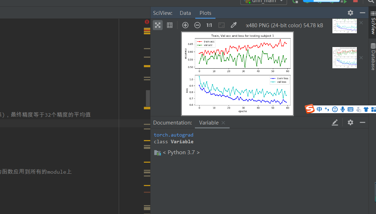Image resolution: width=376 pixels, height=214 pixels.
Task: Set plot view to 1:1 actual size
Action: tap(209, 25)
